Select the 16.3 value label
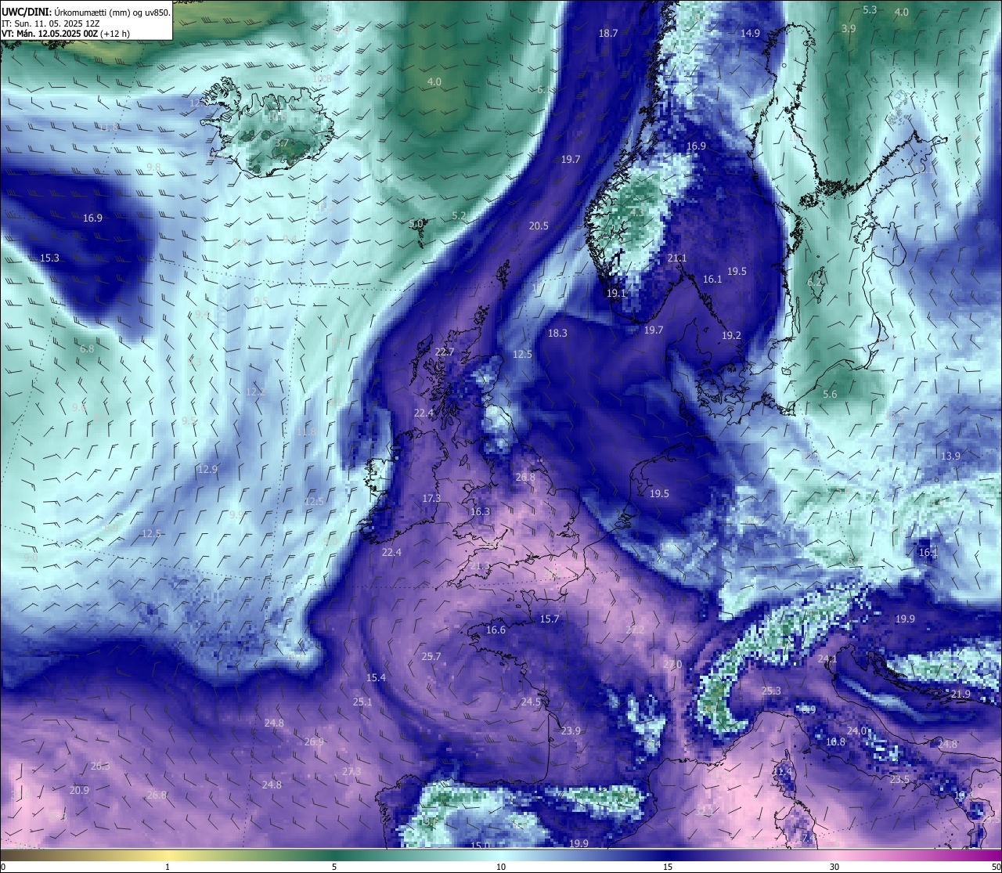 [480, 511]
